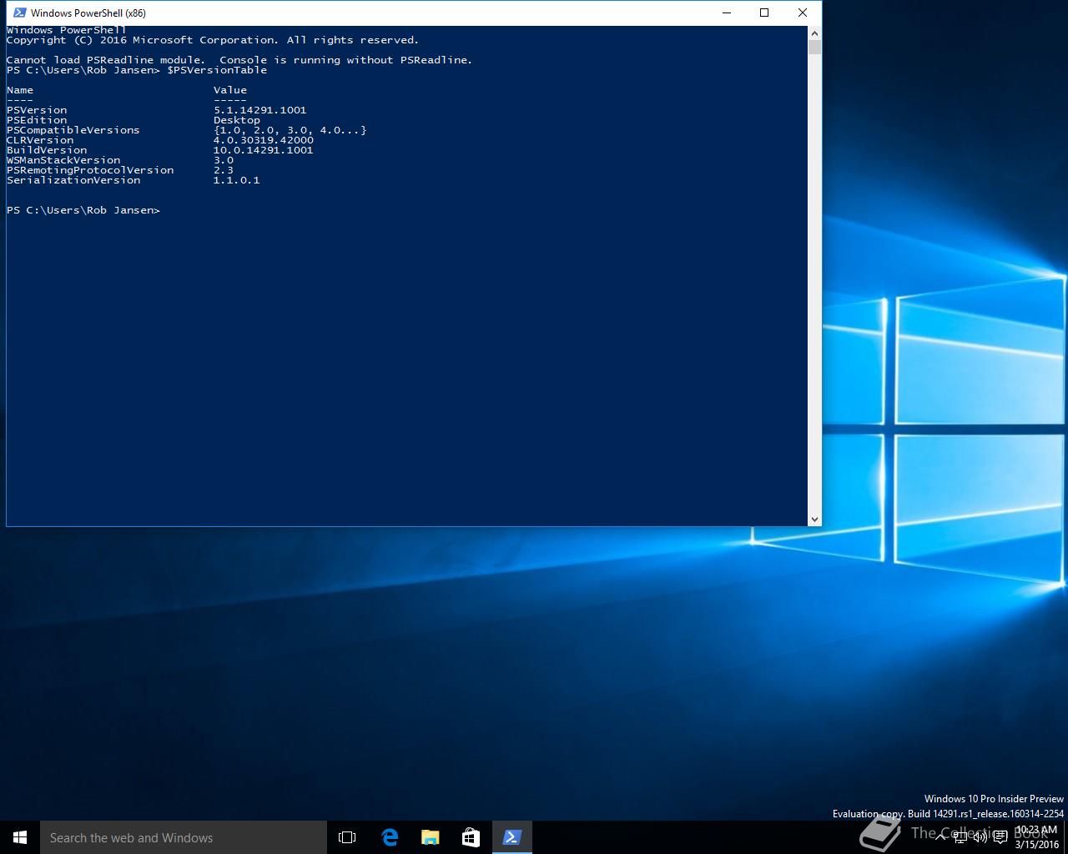1068x854 pixels.
Task: Open Task View from the taskbar
Action: [x=347, y=837]
